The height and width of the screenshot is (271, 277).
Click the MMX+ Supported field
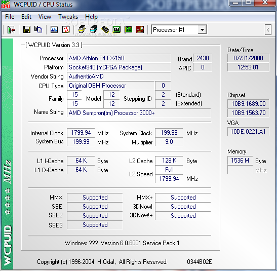[183, 198]
